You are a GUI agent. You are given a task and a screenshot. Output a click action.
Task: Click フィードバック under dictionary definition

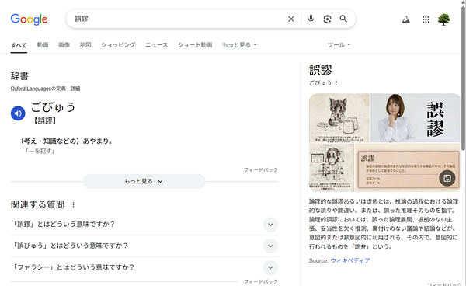(261, 169)
